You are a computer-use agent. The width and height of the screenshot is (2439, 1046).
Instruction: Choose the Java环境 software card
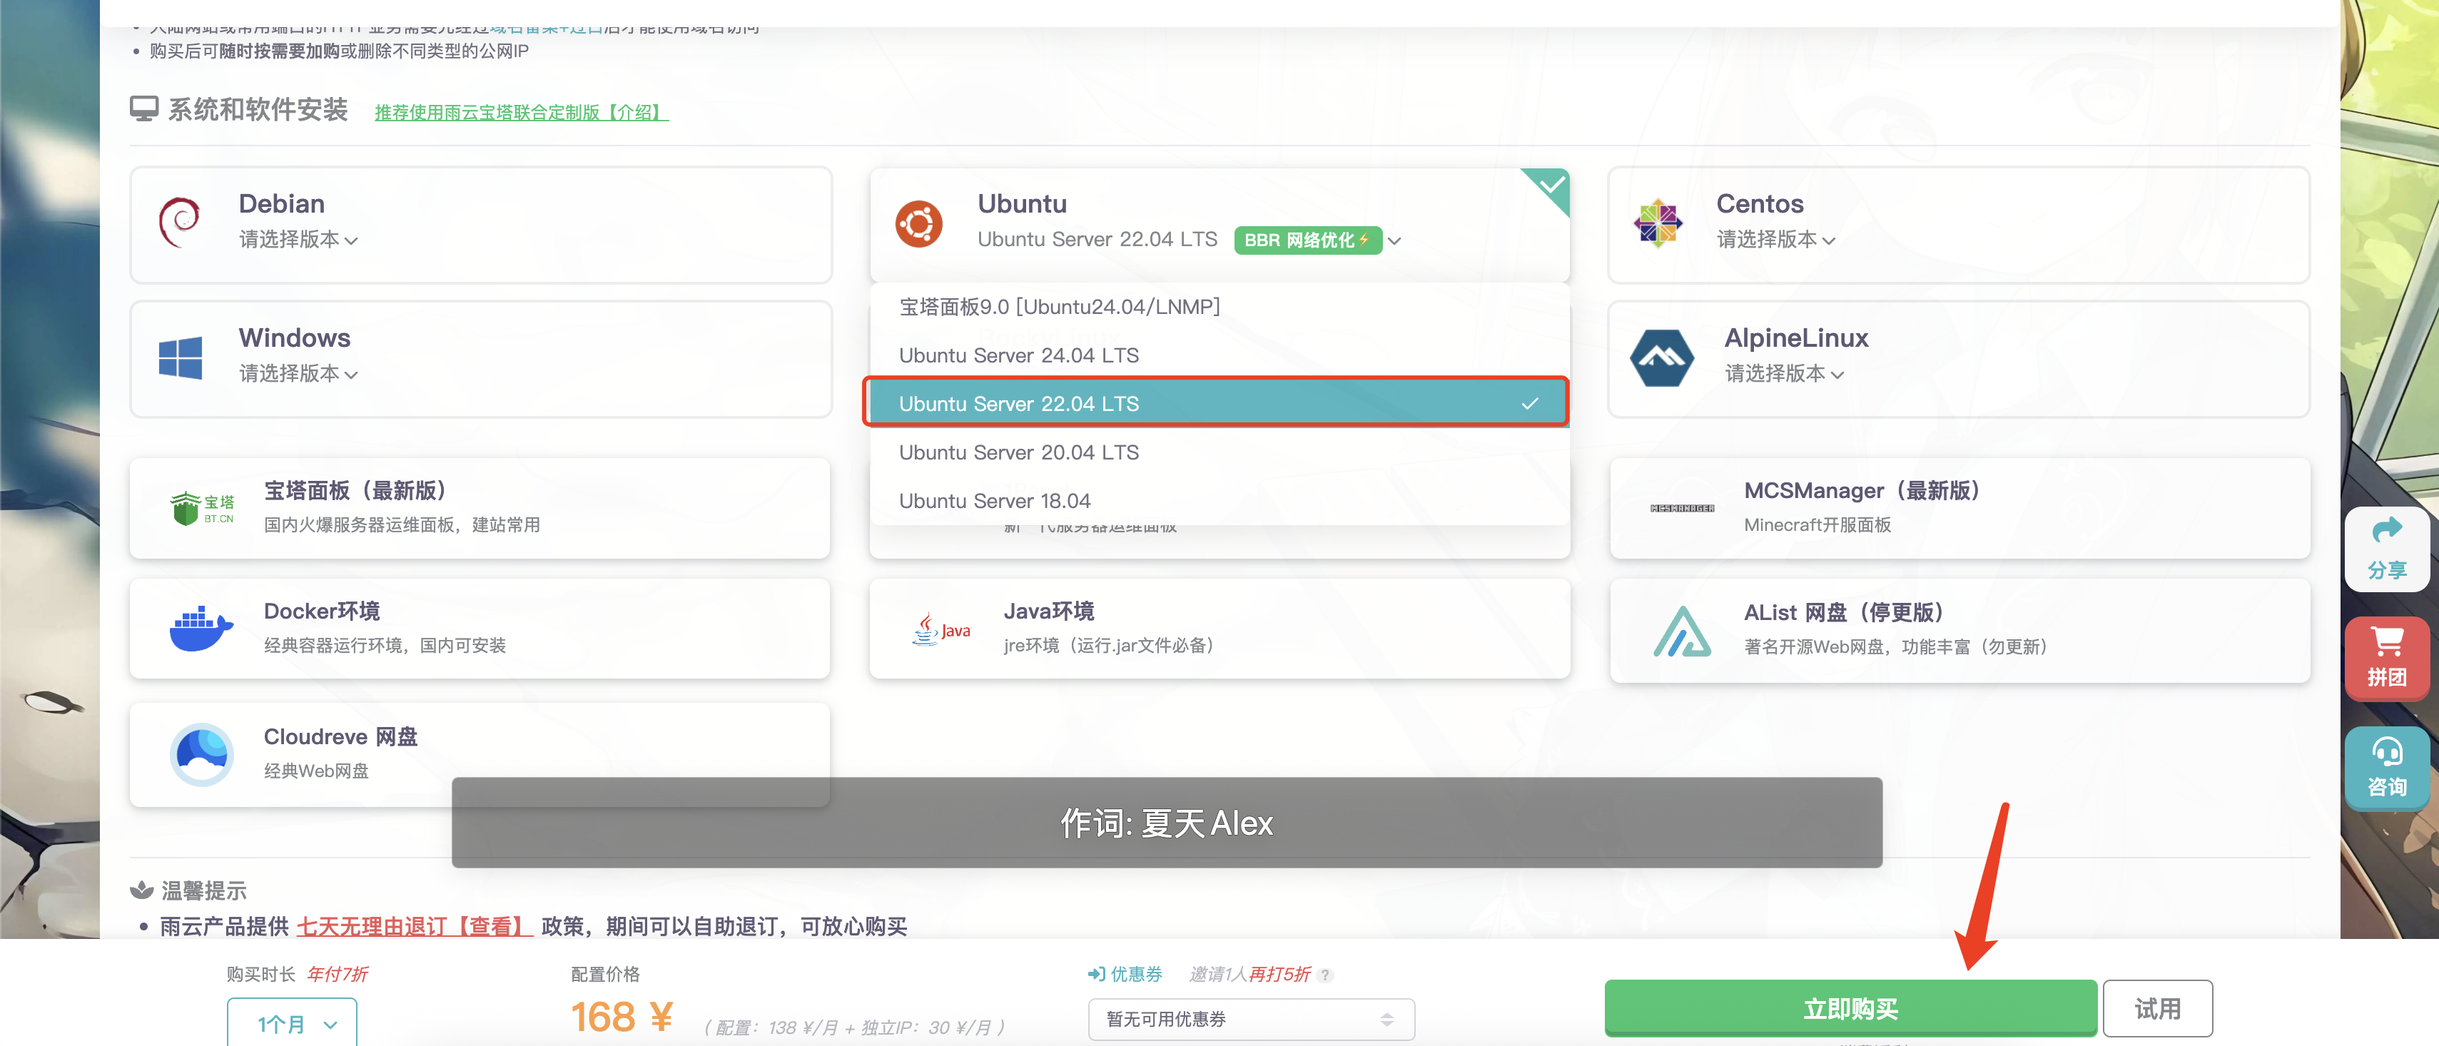click(x=1219, y=629)
